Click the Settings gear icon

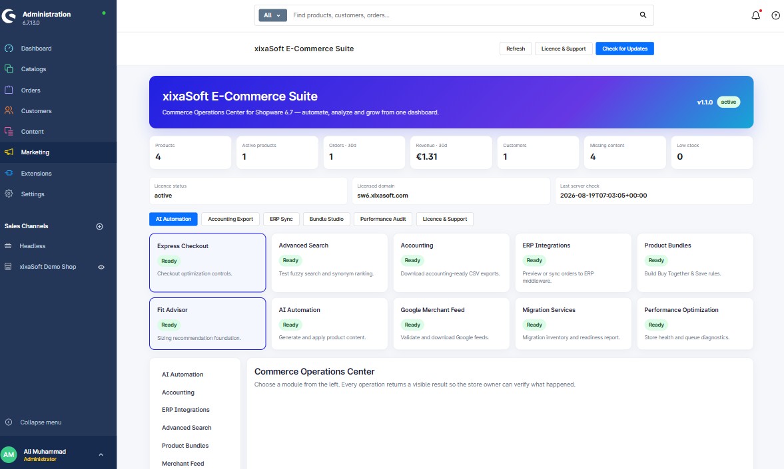click(x=9, y=194)
